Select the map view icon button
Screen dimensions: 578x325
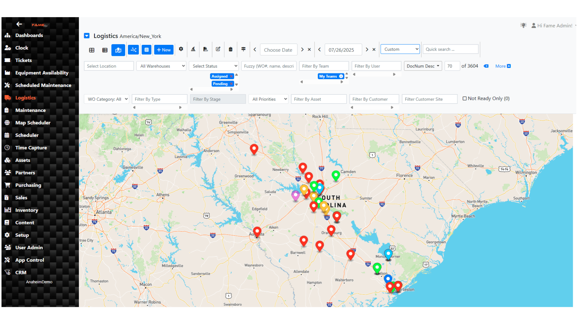[118, 50]
